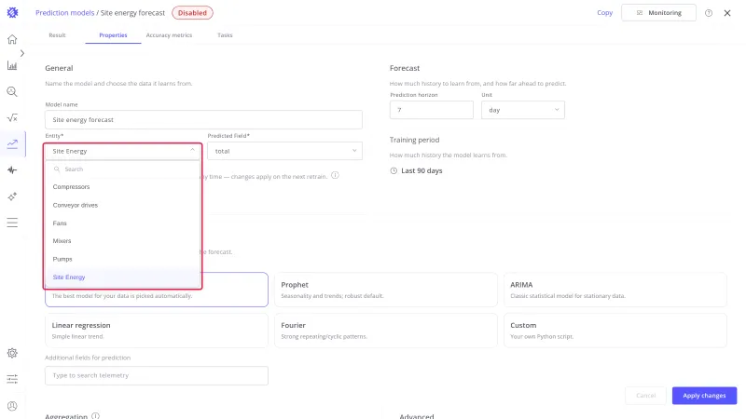Select Pumps from the entity list
Viewport: 746px width, 419px height.
[x=123, y=259]
